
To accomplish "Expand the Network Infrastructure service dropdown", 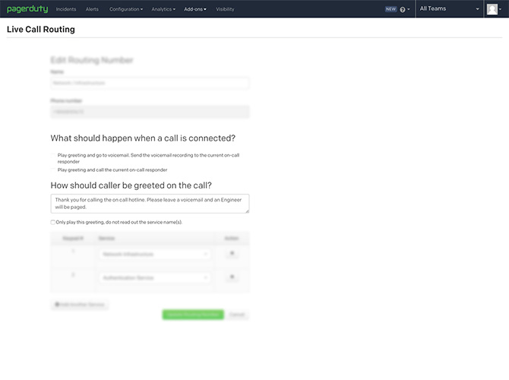I will [154, 255].
